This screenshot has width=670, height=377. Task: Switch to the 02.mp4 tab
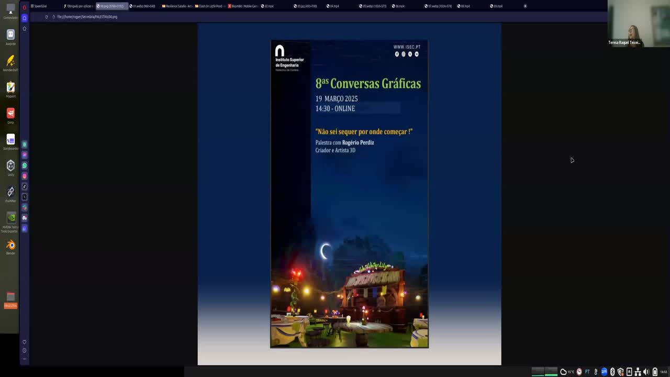(275, 6)
